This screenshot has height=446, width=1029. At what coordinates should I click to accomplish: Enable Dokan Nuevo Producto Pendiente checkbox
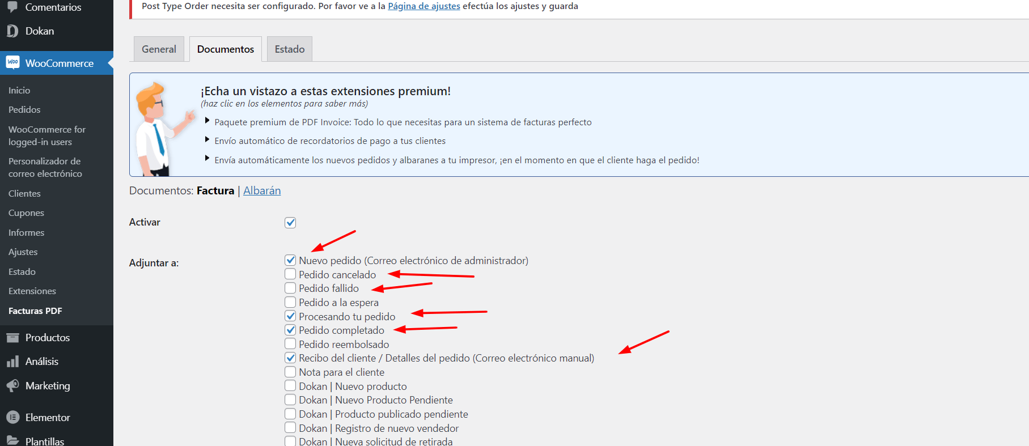pyautogui.click(x=290, y=400)
